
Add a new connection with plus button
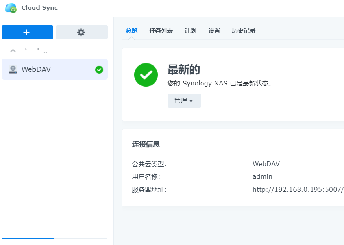pos(27,32)
